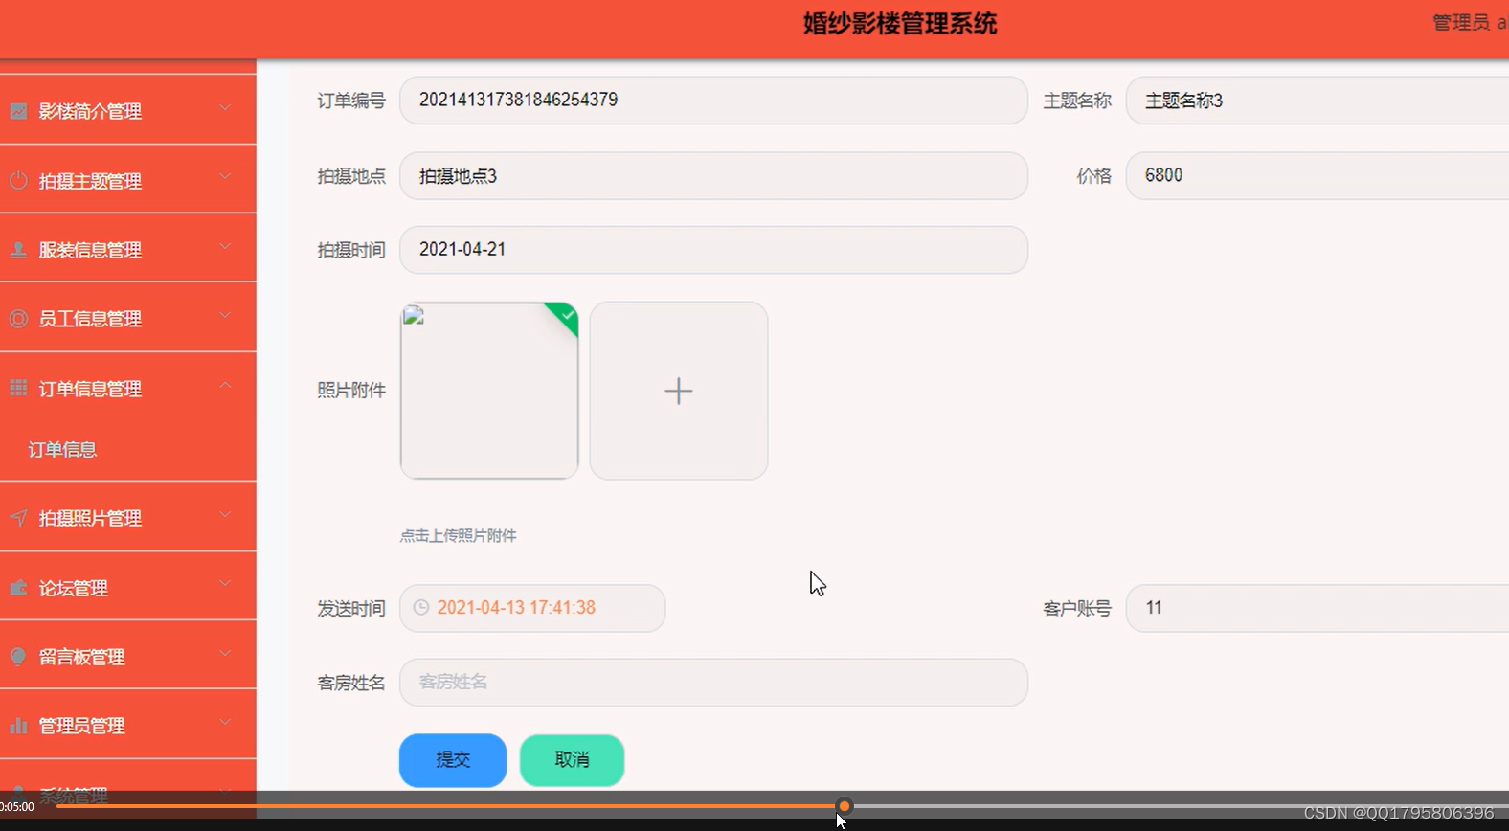Viewport: 1509px width, 831px height.
Task: Click the 客户账号 input field
Action: point(1318,608)
